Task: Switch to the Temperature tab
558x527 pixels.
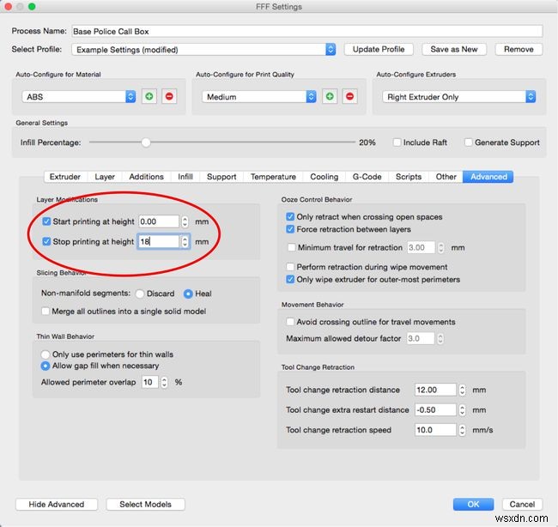Action: (273, 177)
